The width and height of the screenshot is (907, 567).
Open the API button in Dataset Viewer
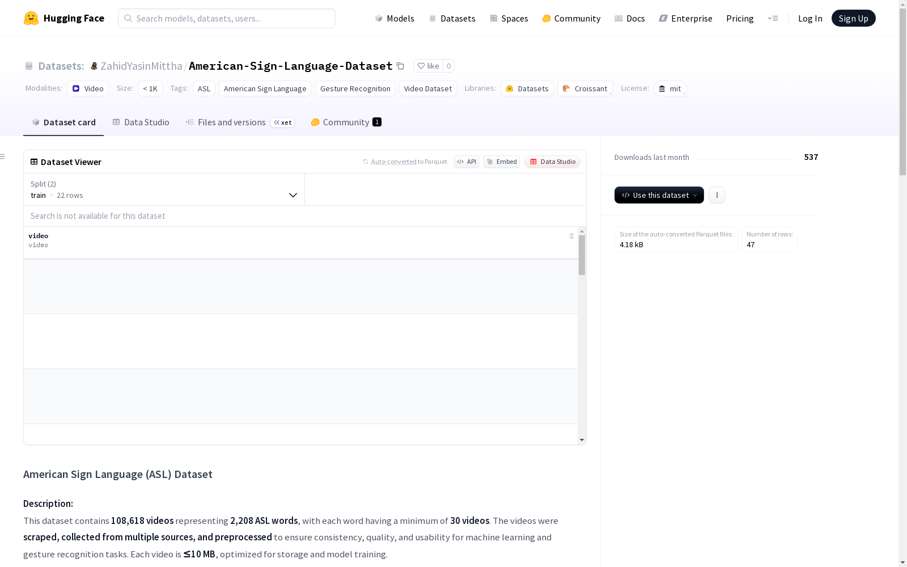[x=467, y=162]
